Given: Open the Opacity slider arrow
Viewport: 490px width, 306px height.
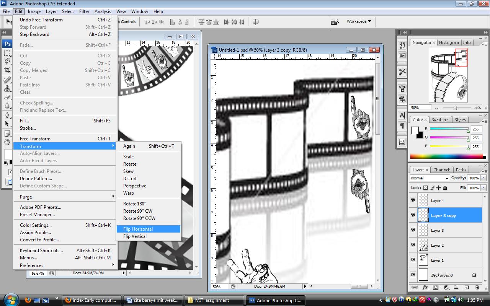Looking at the screenshot, I should pyautogui.click(x=483, y=178).
